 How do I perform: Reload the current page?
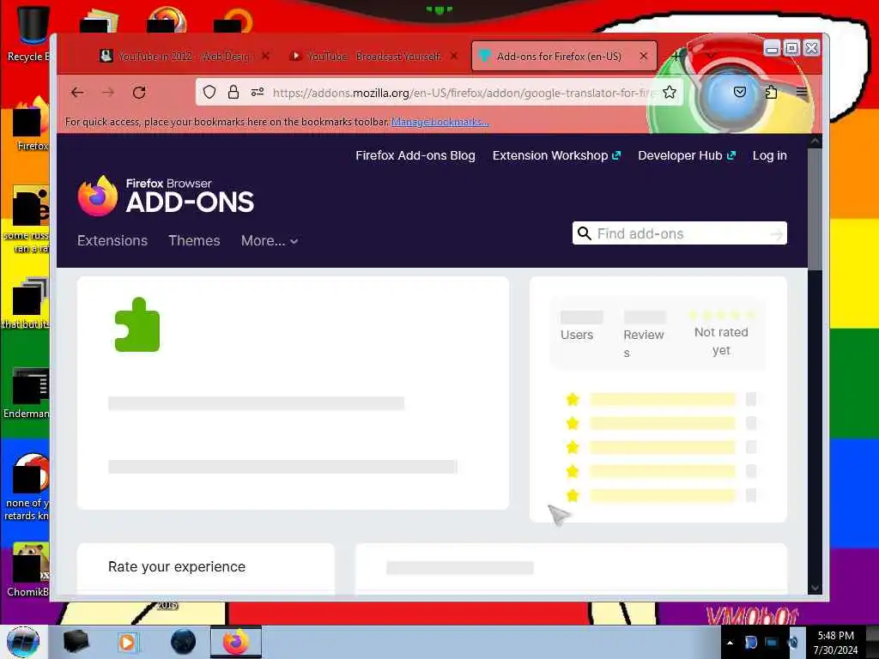[139, 93]
